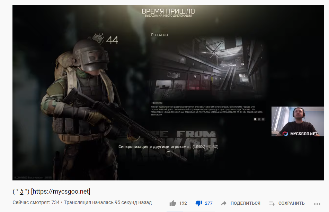
Task: Click the blue thumbs-down dislike icon
Action: [x=198, y=203]
